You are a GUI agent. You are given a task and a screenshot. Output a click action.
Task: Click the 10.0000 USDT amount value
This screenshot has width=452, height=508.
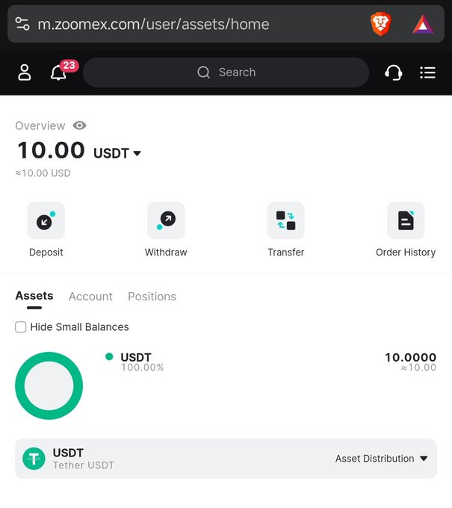click(x=410, y=357)
